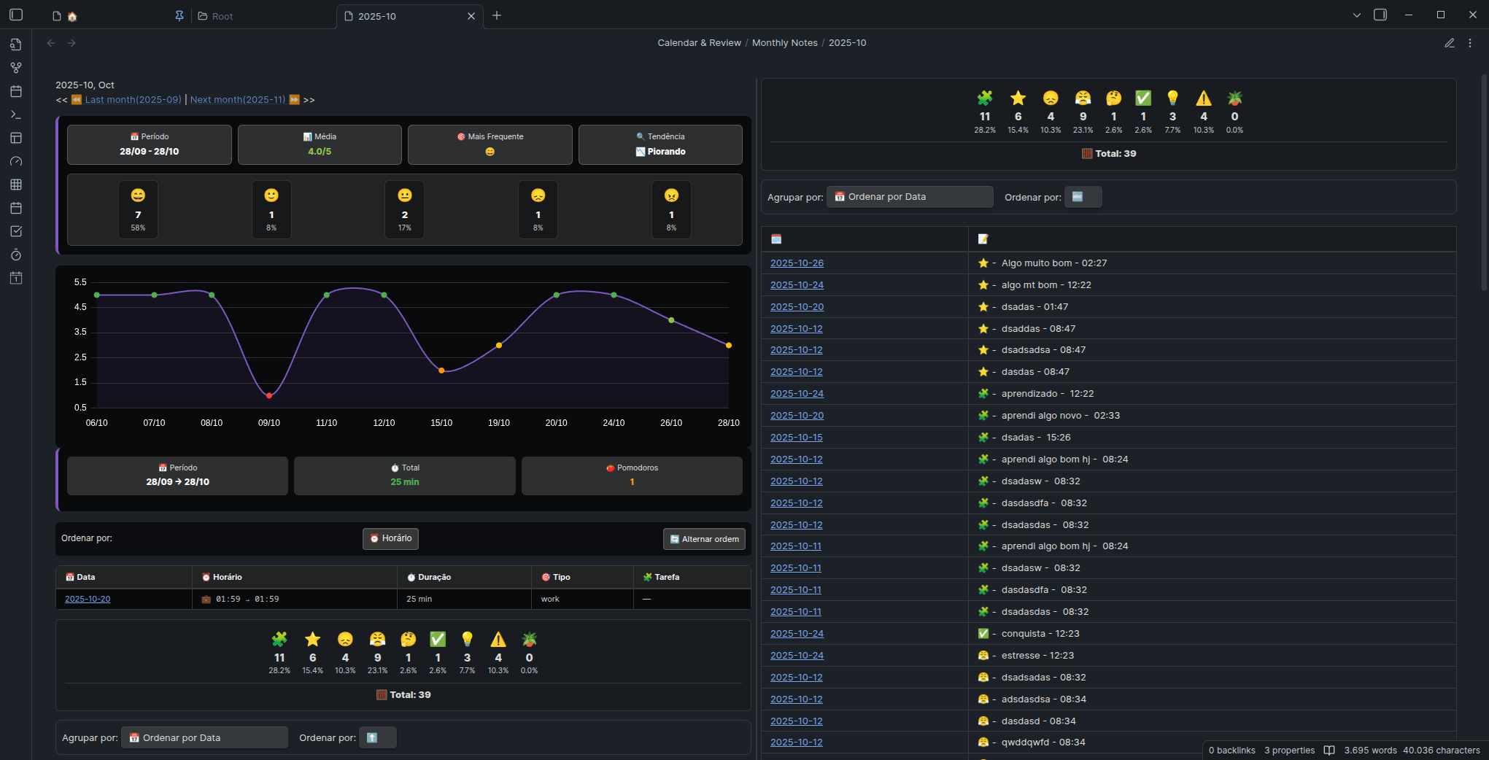1489x760 pixels.
Task: Switch to the Root tab
Action: pyautogui.click(x=222, y=16)
